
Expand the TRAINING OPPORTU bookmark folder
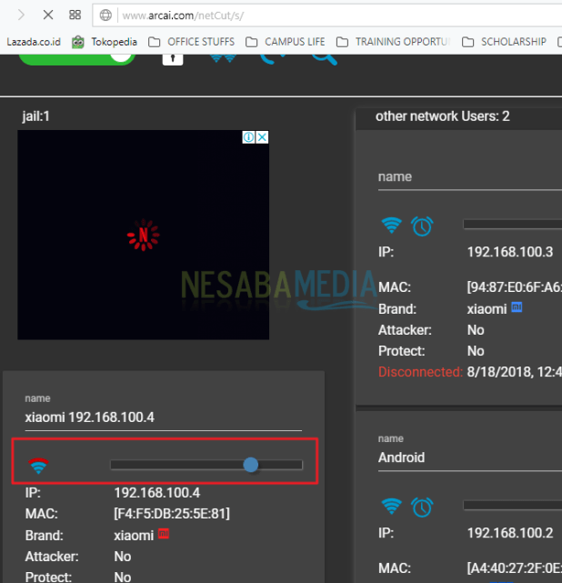coord(393,42)
